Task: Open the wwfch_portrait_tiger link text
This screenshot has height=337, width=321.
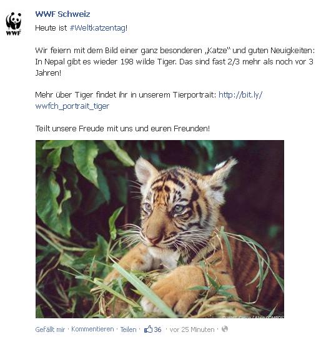Action: pyautogui.click(x=72, y=106)
